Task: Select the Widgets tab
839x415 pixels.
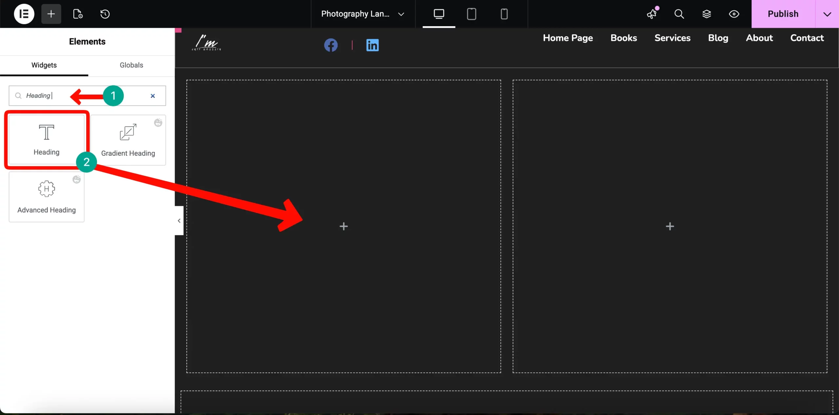Action: pos(44,65)
